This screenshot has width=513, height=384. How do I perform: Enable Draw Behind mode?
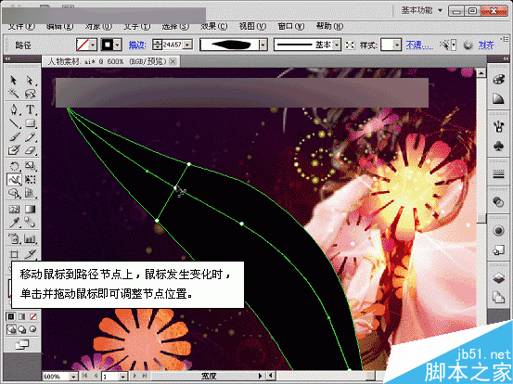[22, 329]
